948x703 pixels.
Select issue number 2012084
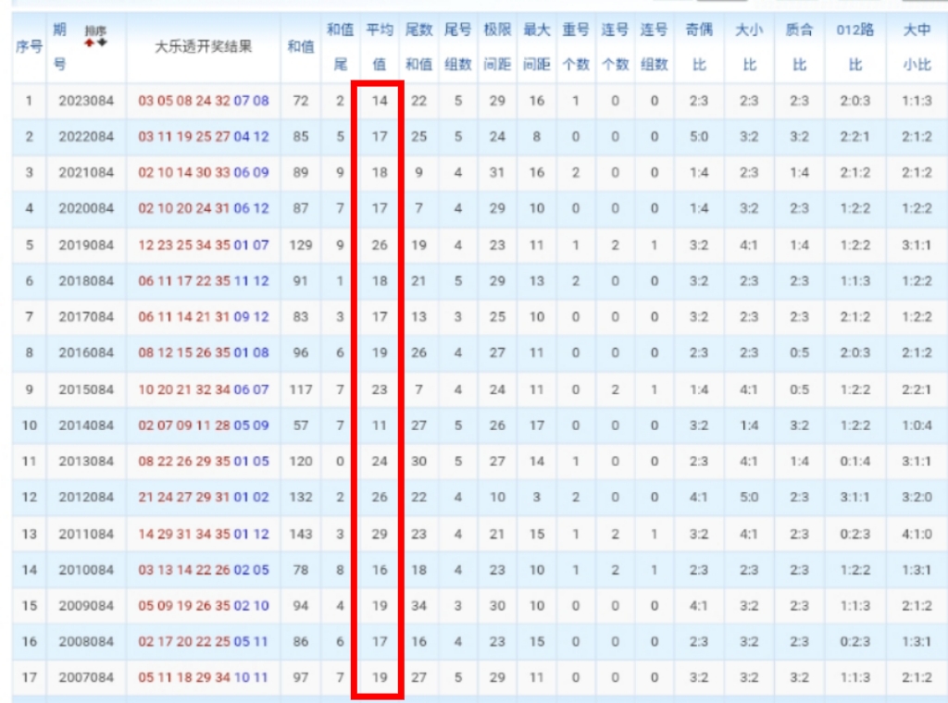pyautogui.click(x=86, y=497)
